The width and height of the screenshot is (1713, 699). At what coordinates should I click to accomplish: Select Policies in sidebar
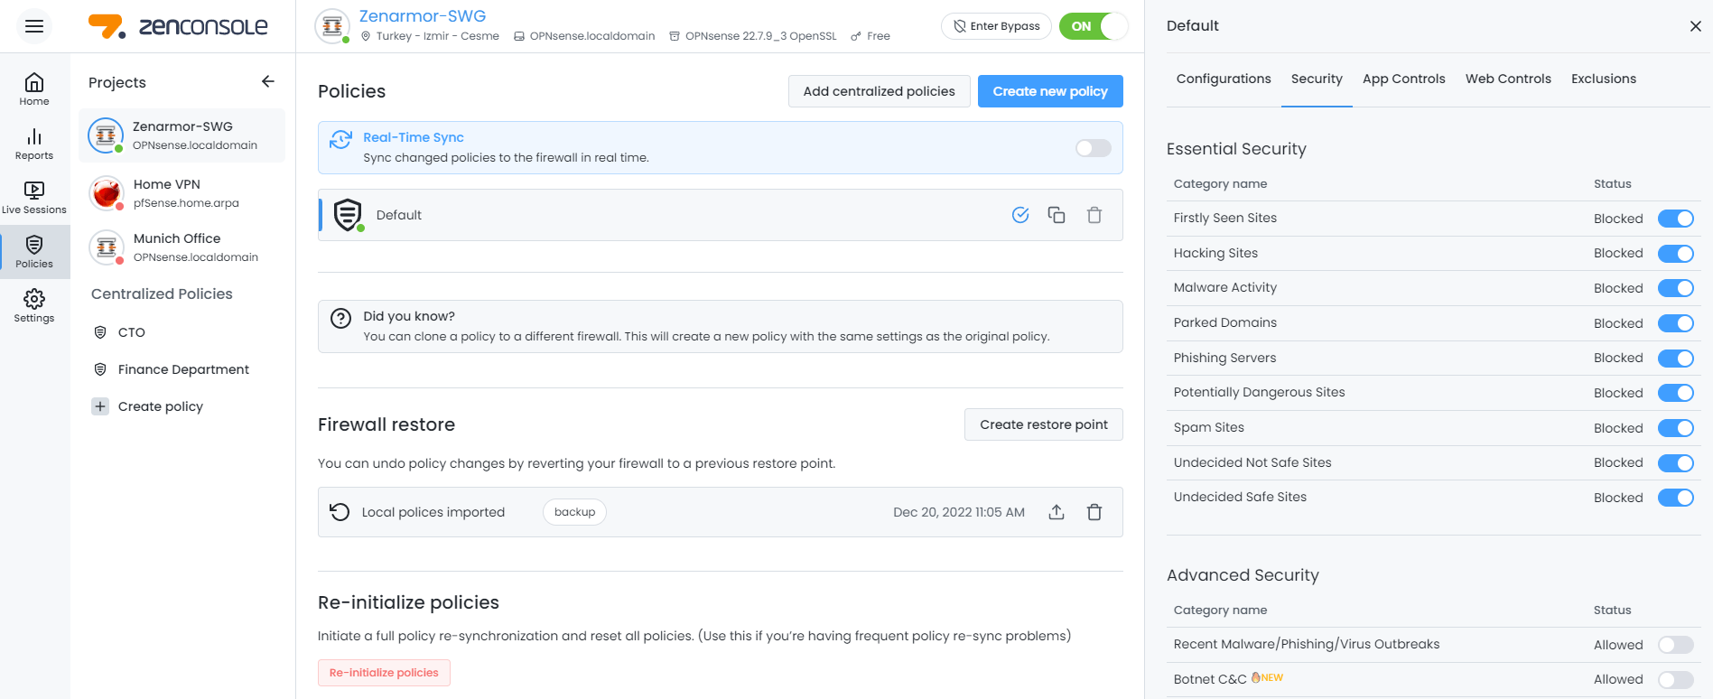pyautogui.click(x=34, y=252)
